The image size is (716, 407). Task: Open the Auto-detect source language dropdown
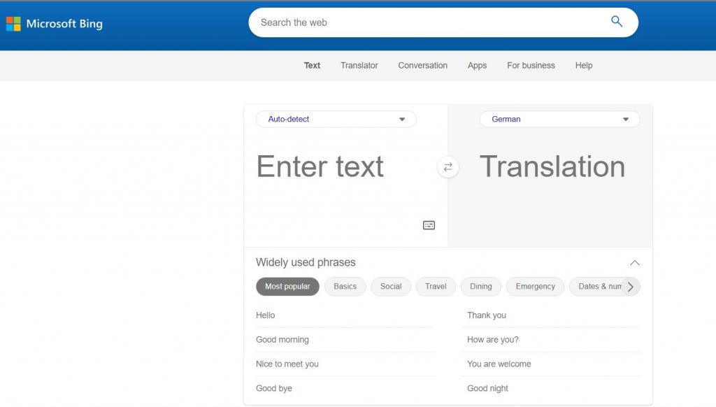[336, 119]
